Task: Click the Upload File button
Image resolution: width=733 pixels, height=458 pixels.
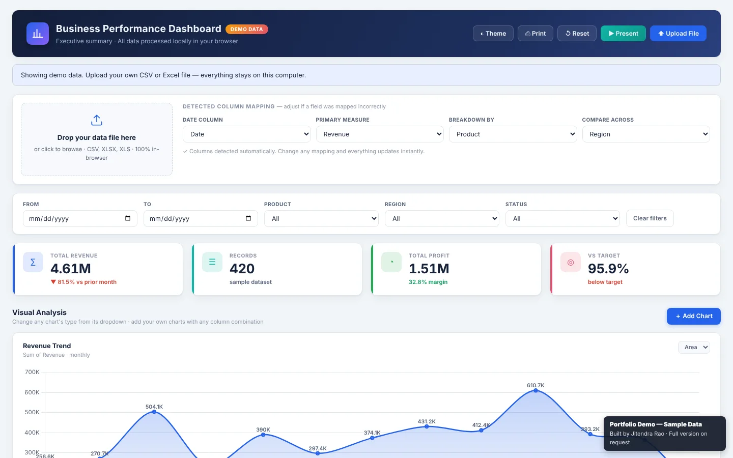Action: pyautogui.click(x=678, y=34)
